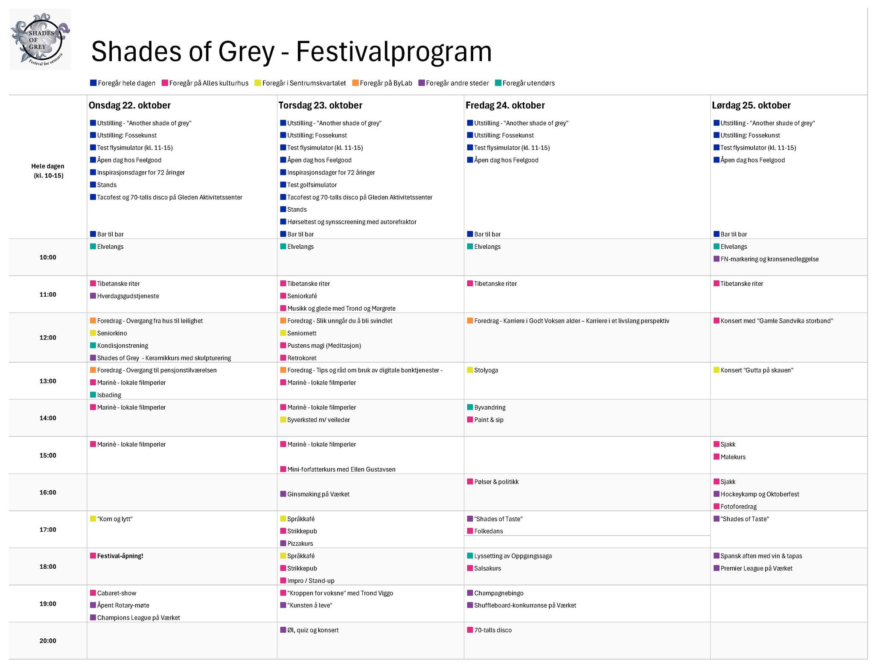The width and height of the screenshot is (874, 666).
Task: Select 'Pizzakurs' on Thursday at 17:00
Action: point(300,544)
